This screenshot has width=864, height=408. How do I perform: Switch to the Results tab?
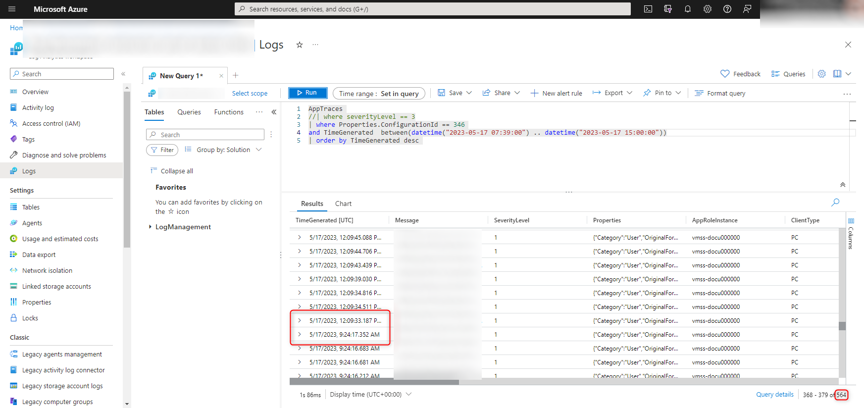click(x=312, y=204)
